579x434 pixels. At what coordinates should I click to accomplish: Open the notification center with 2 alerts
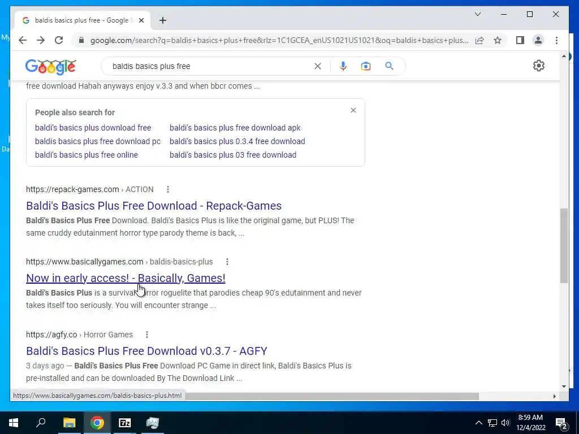pyautogui.click(x=561, y=423)
